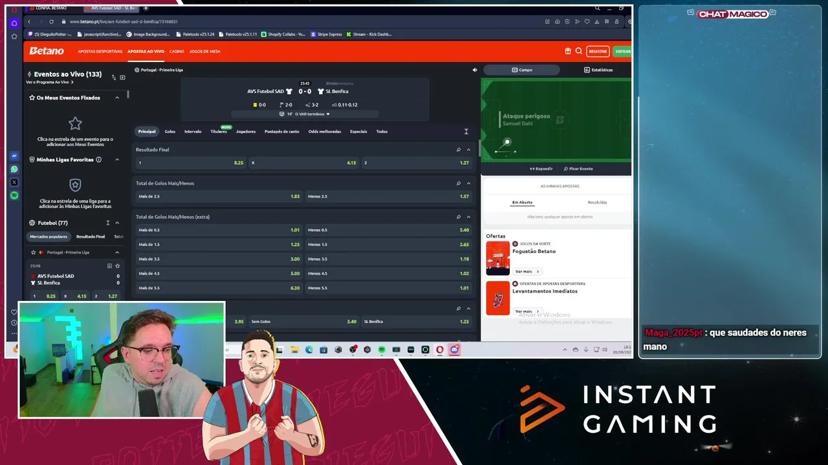This screenshot has height=465, width=828.
Task: Click the Betano logo
Action: tap(47, 51)
